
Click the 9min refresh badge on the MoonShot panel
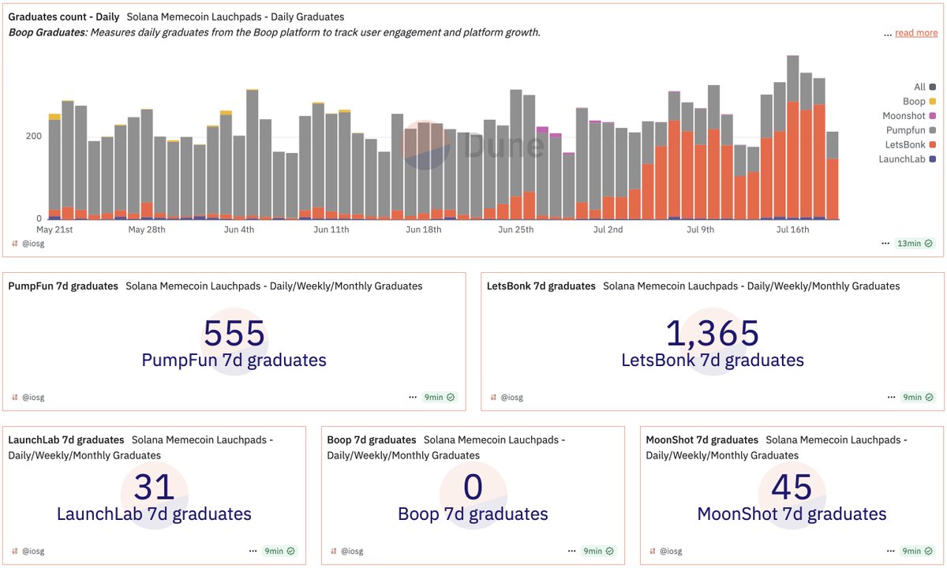tap(918, 551)
